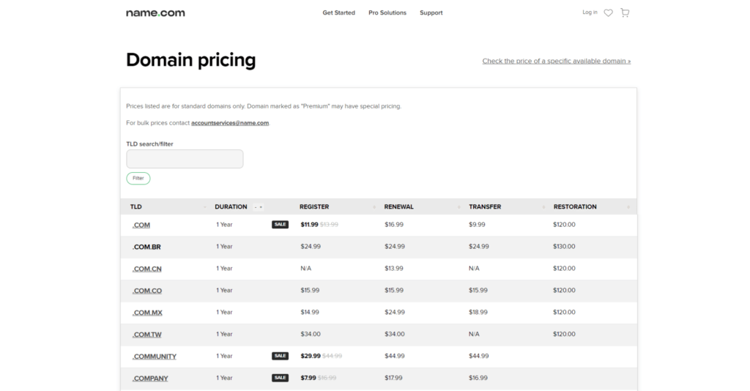Open the shopping cart icon
This screenshot has height=391, width=750.
click(x=625, y=12)
